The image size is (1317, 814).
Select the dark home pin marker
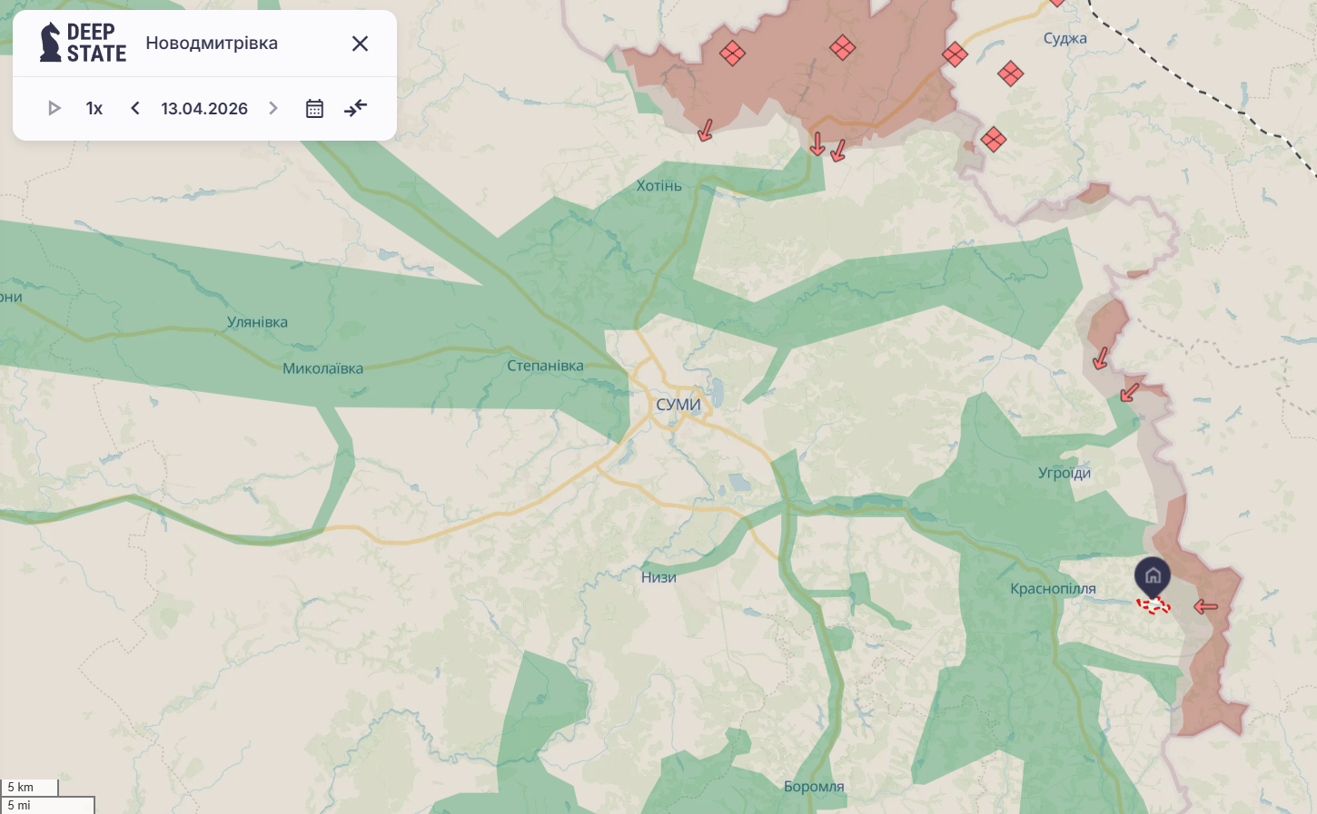coord(1152,576)
